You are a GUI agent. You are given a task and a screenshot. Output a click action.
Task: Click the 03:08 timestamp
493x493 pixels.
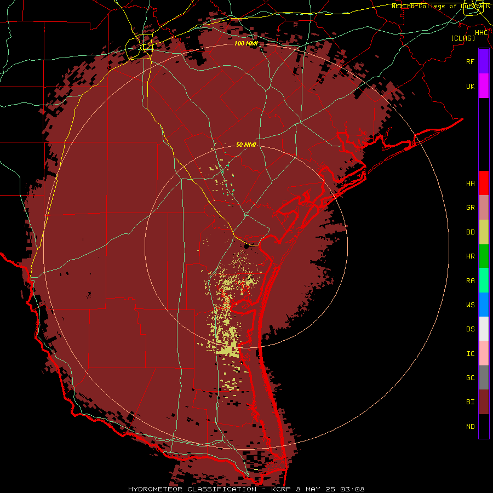click(352, 489)
